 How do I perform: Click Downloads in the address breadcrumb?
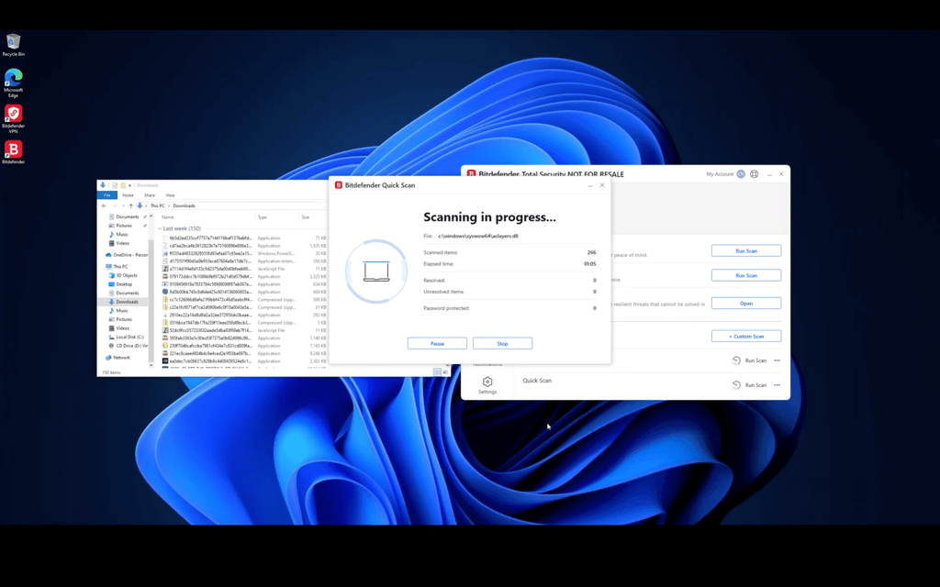click(184, 205)
